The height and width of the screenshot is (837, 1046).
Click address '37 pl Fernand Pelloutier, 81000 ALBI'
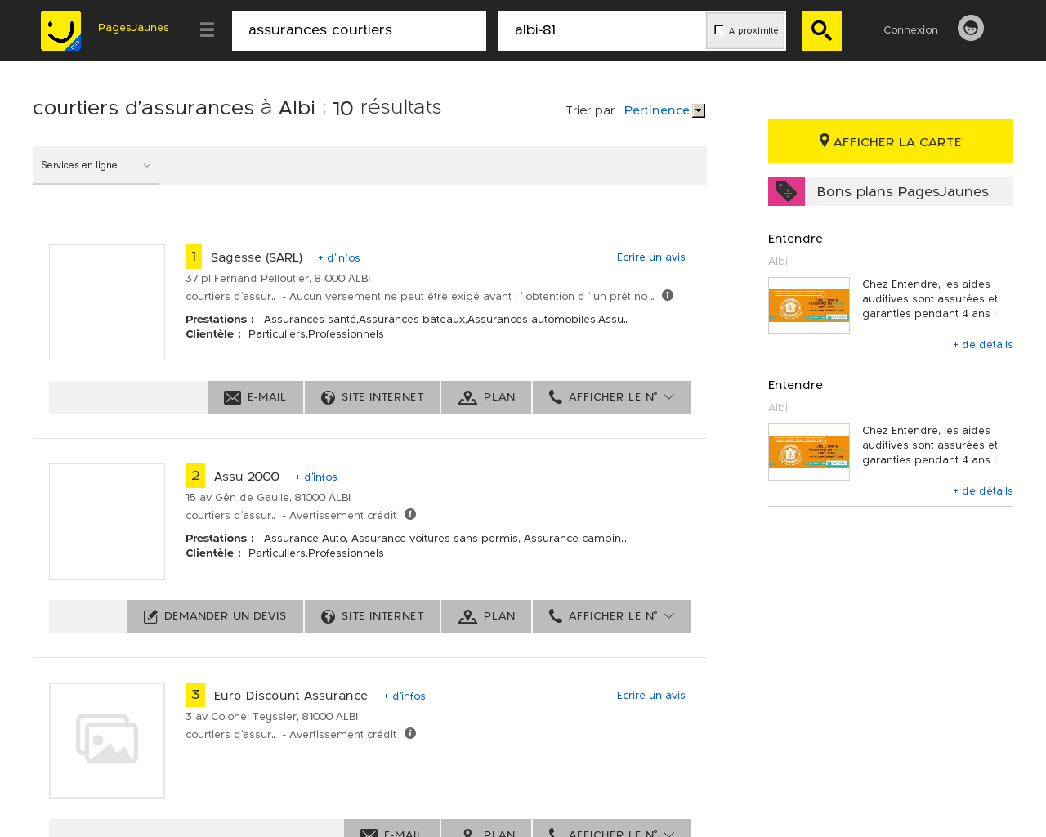(x=278, y=279)
